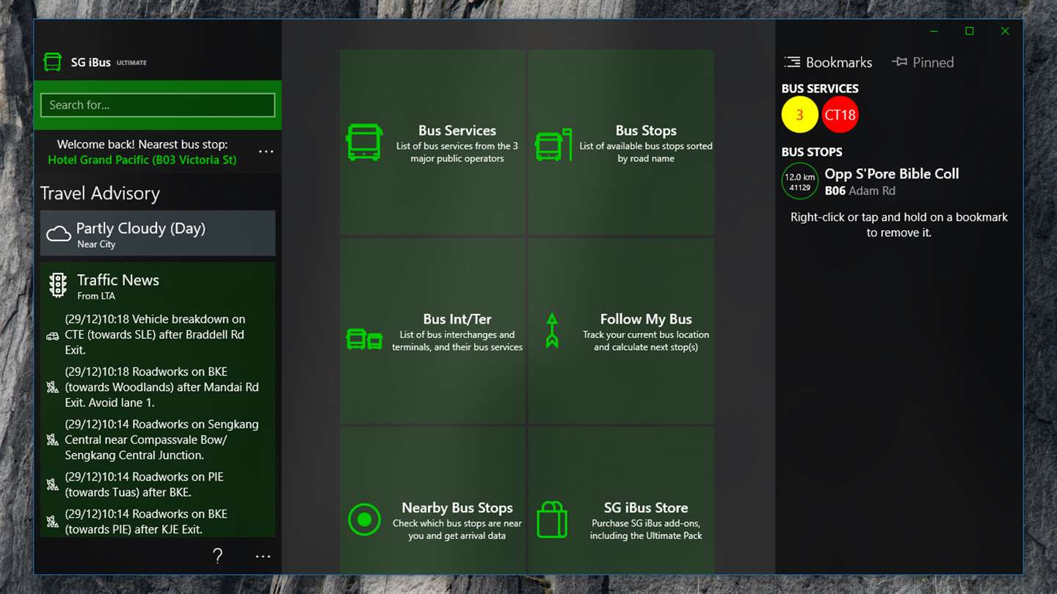Click the Travel Advisory heading
Image resolution: width=1057 pixels, height=594 pixels.
(100, 194)
